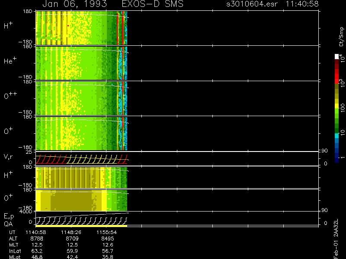Select the He+ panel label
The height and width of the screenshot is (259, 346).
pos(10,60)
